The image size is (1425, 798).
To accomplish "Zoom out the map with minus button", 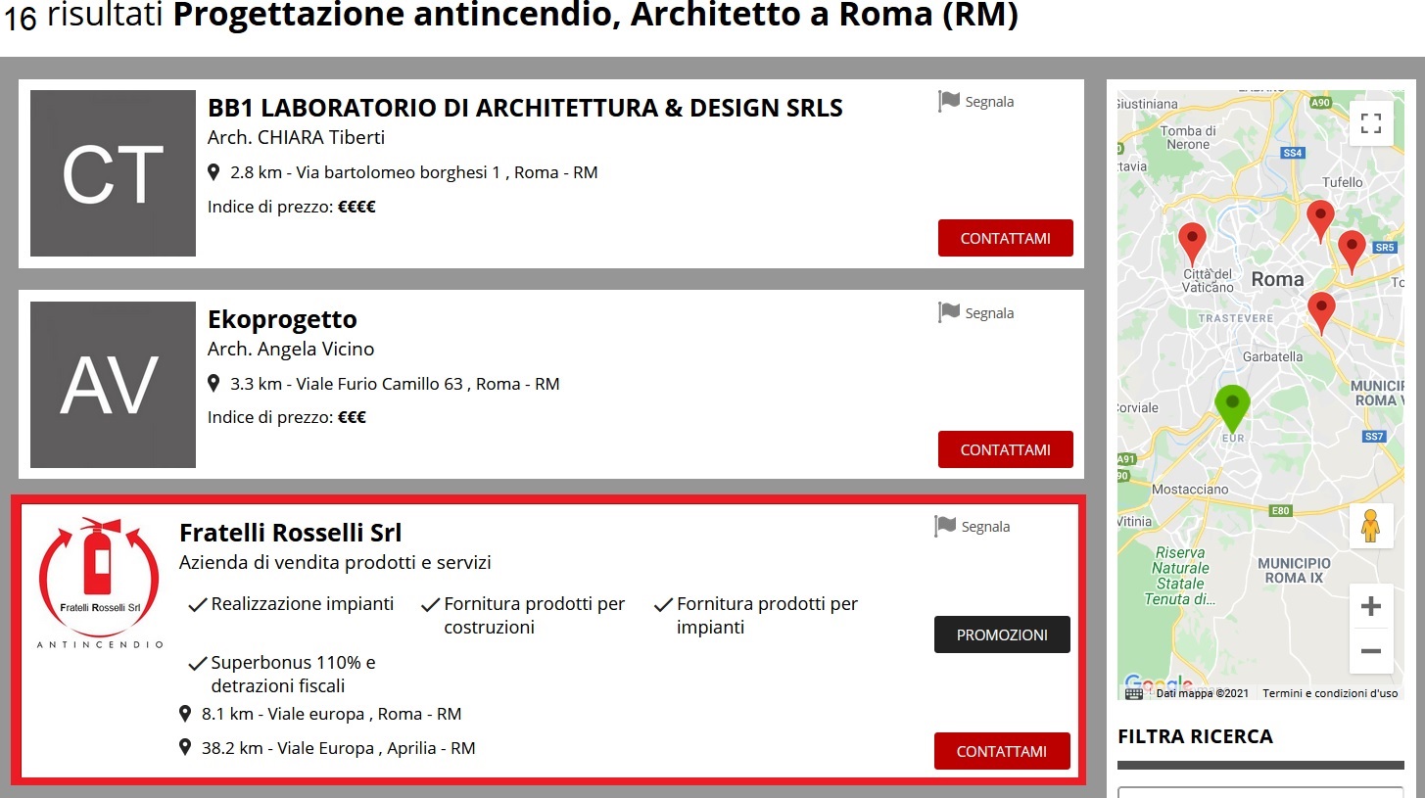I will [x=1370, y=651].
